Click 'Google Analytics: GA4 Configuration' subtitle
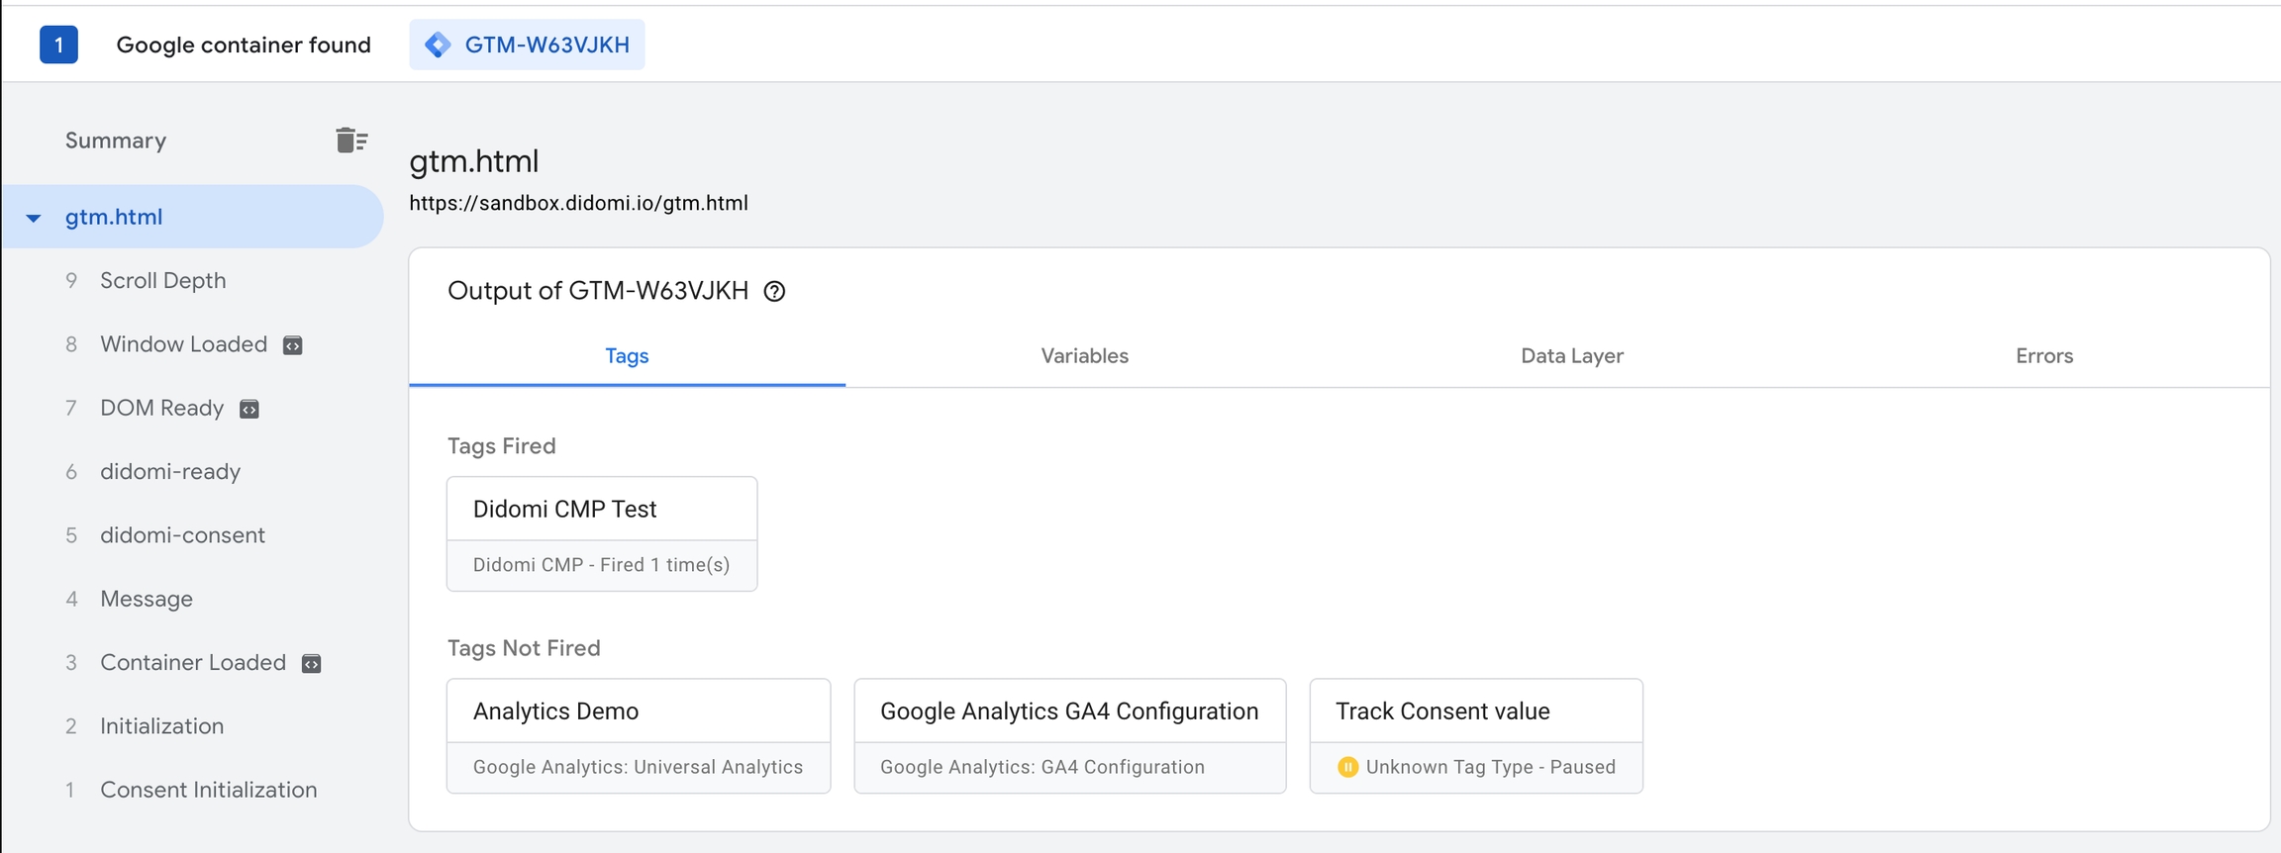Viewport: 2281px width, 853px height. pos(1042,767)
